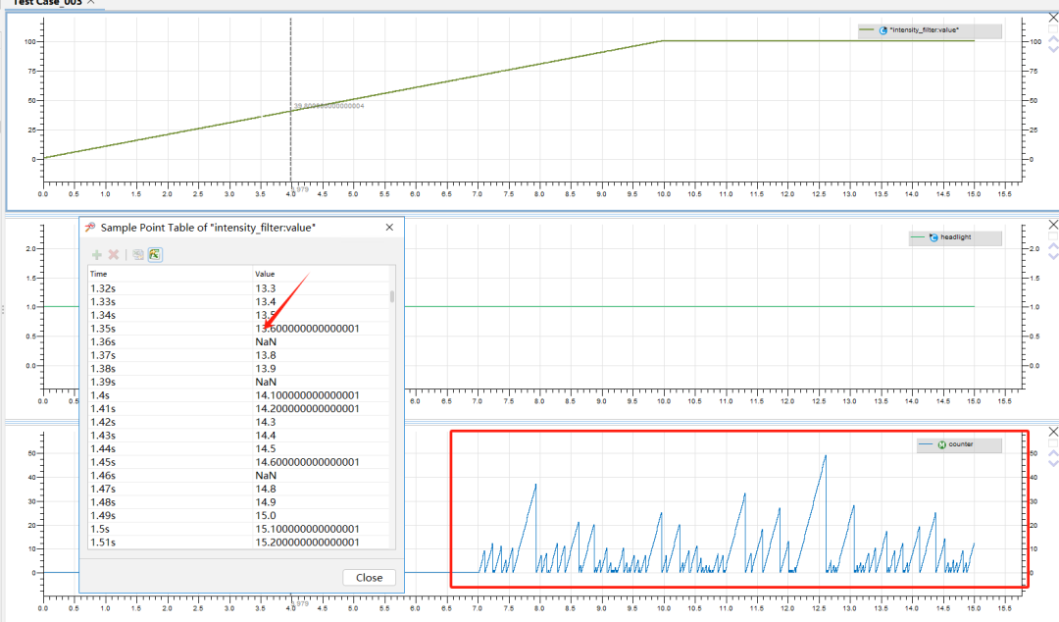Image resolution: width=1059 pixels, height=622 pixels.
Task: Click the blue line swatch in counter legend
Action: (926, 444)
